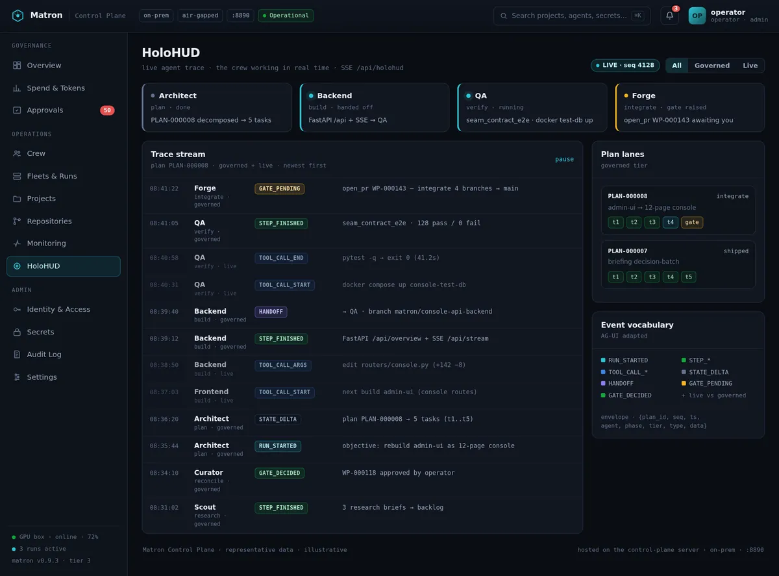Image resolution: width=779 pixels, height=576 pixels.
Task: Click the TOOL_CALL_ARGS badge in Backend row
Action: (x=283, y=366)
